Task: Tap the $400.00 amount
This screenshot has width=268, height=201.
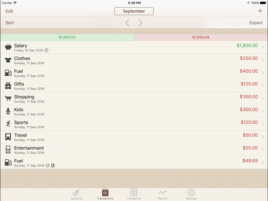Action: [x=249, y=71]
